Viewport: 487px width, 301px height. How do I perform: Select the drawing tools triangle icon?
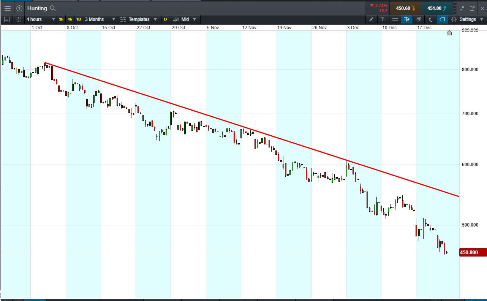pyautogui.click(x=372, y=19)
